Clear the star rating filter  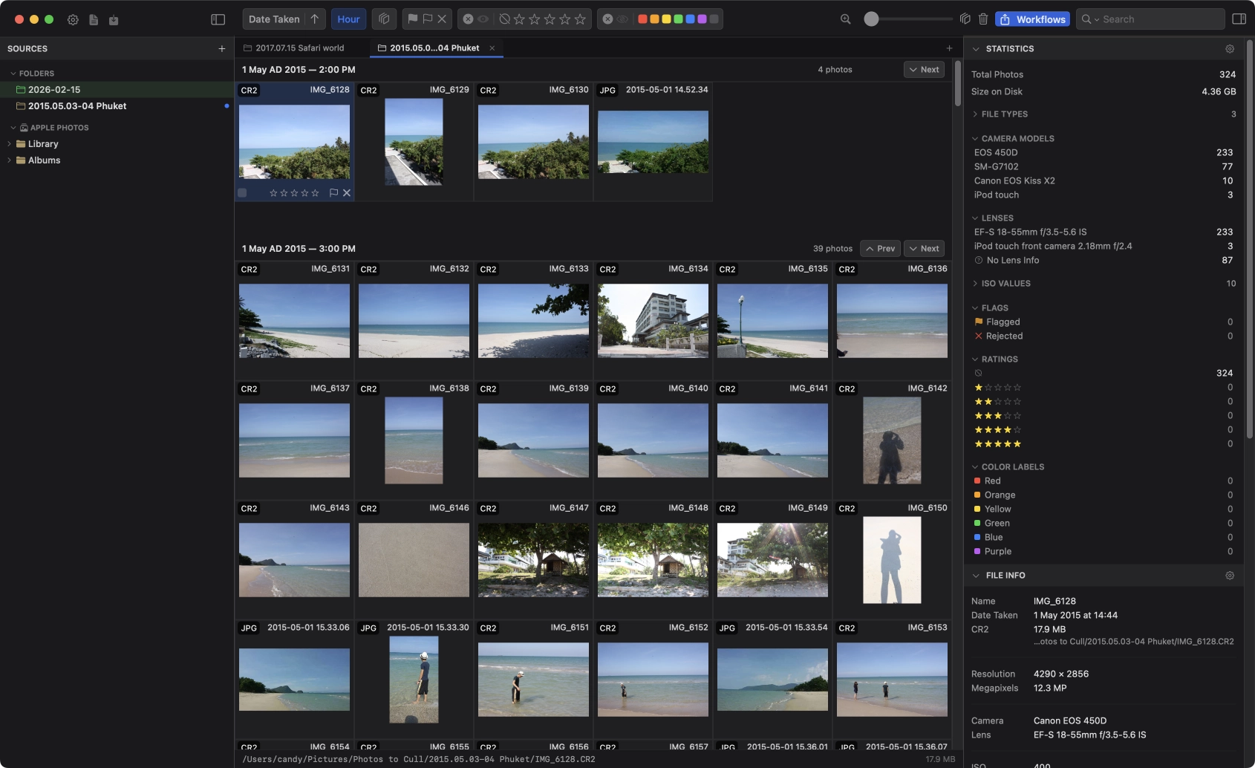click(x=469, y=19)
